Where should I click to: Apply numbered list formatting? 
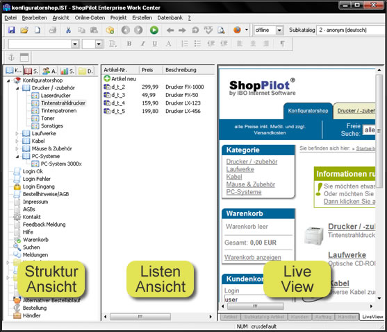(x=185, y=44)
